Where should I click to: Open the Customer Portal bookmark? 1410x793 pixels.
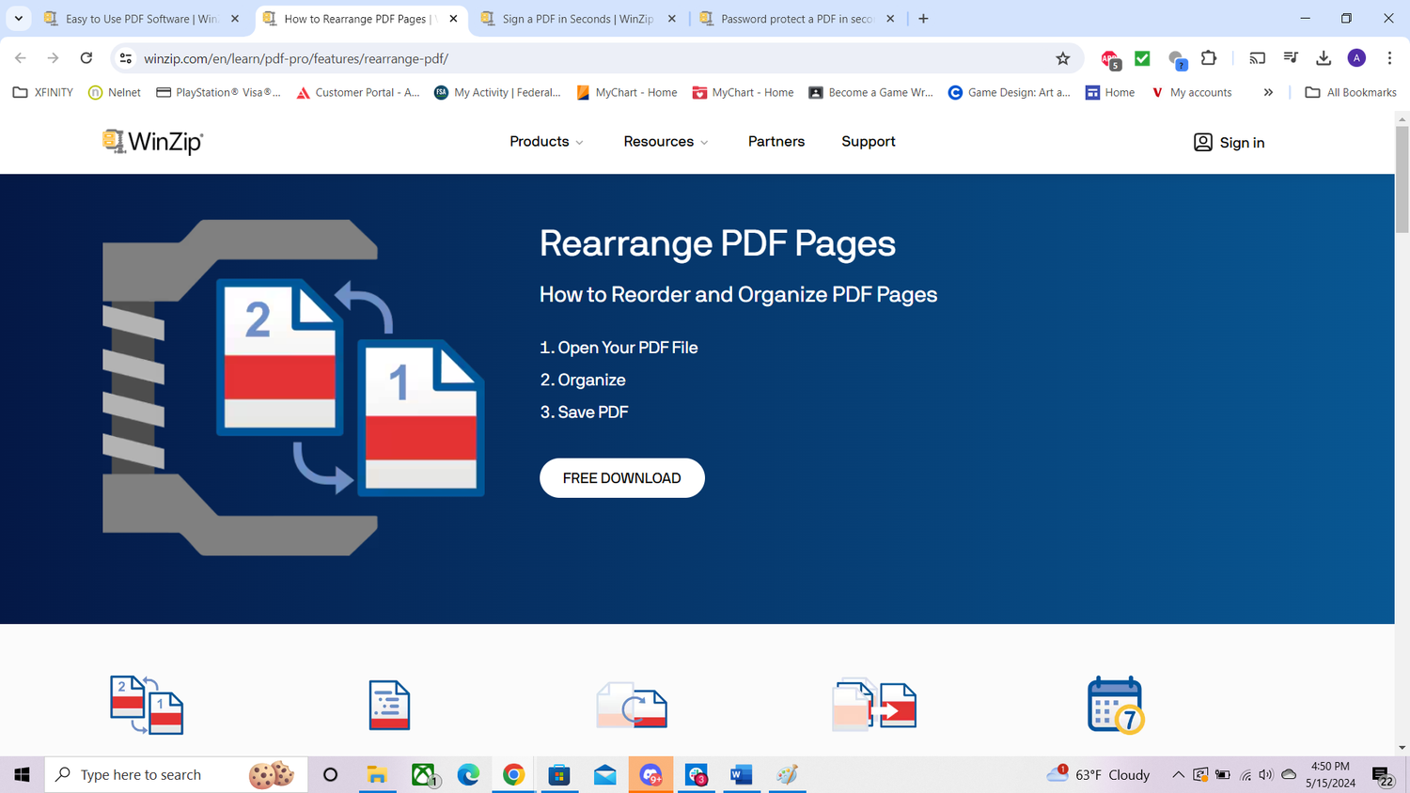[357, 92]
